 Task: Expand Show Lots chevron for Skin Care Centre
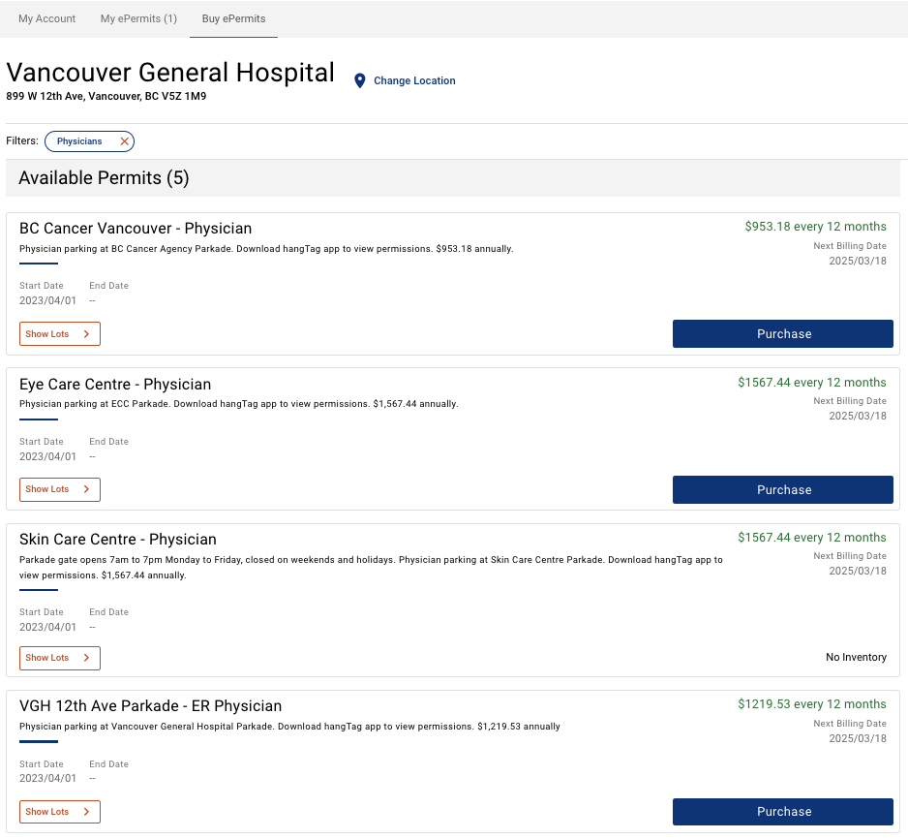[x=86, y=658]
